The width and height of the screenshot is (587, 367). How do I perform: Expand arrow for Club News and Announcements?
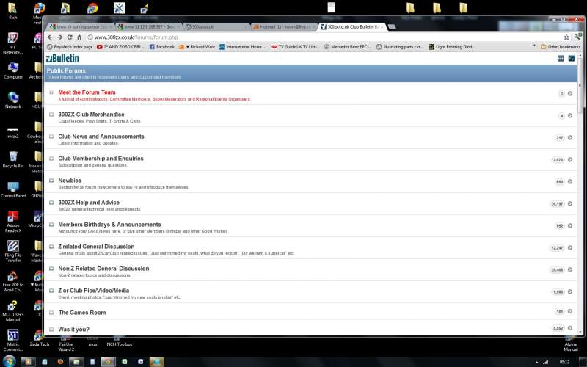571,138
